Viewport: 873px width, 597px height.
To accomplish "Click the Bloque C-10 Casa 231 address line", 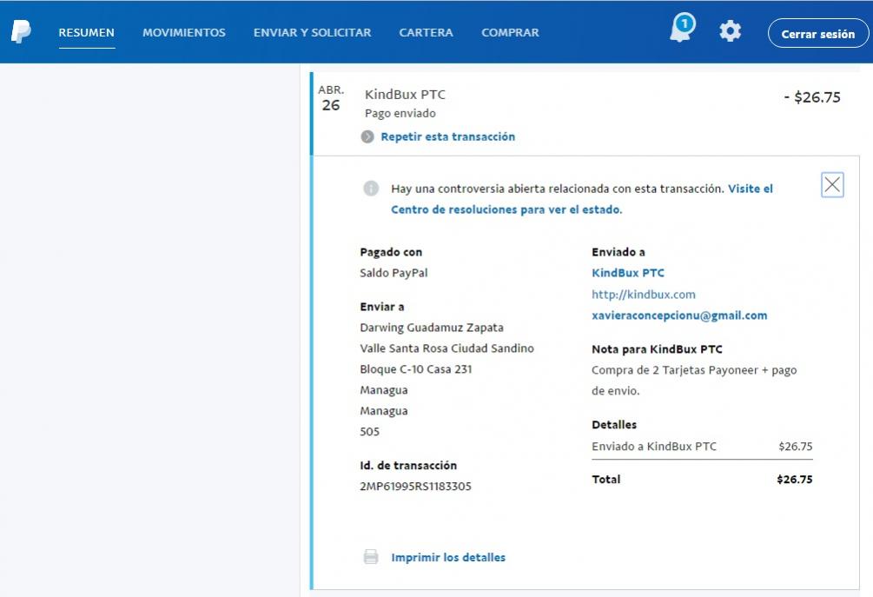I will 415,369.
